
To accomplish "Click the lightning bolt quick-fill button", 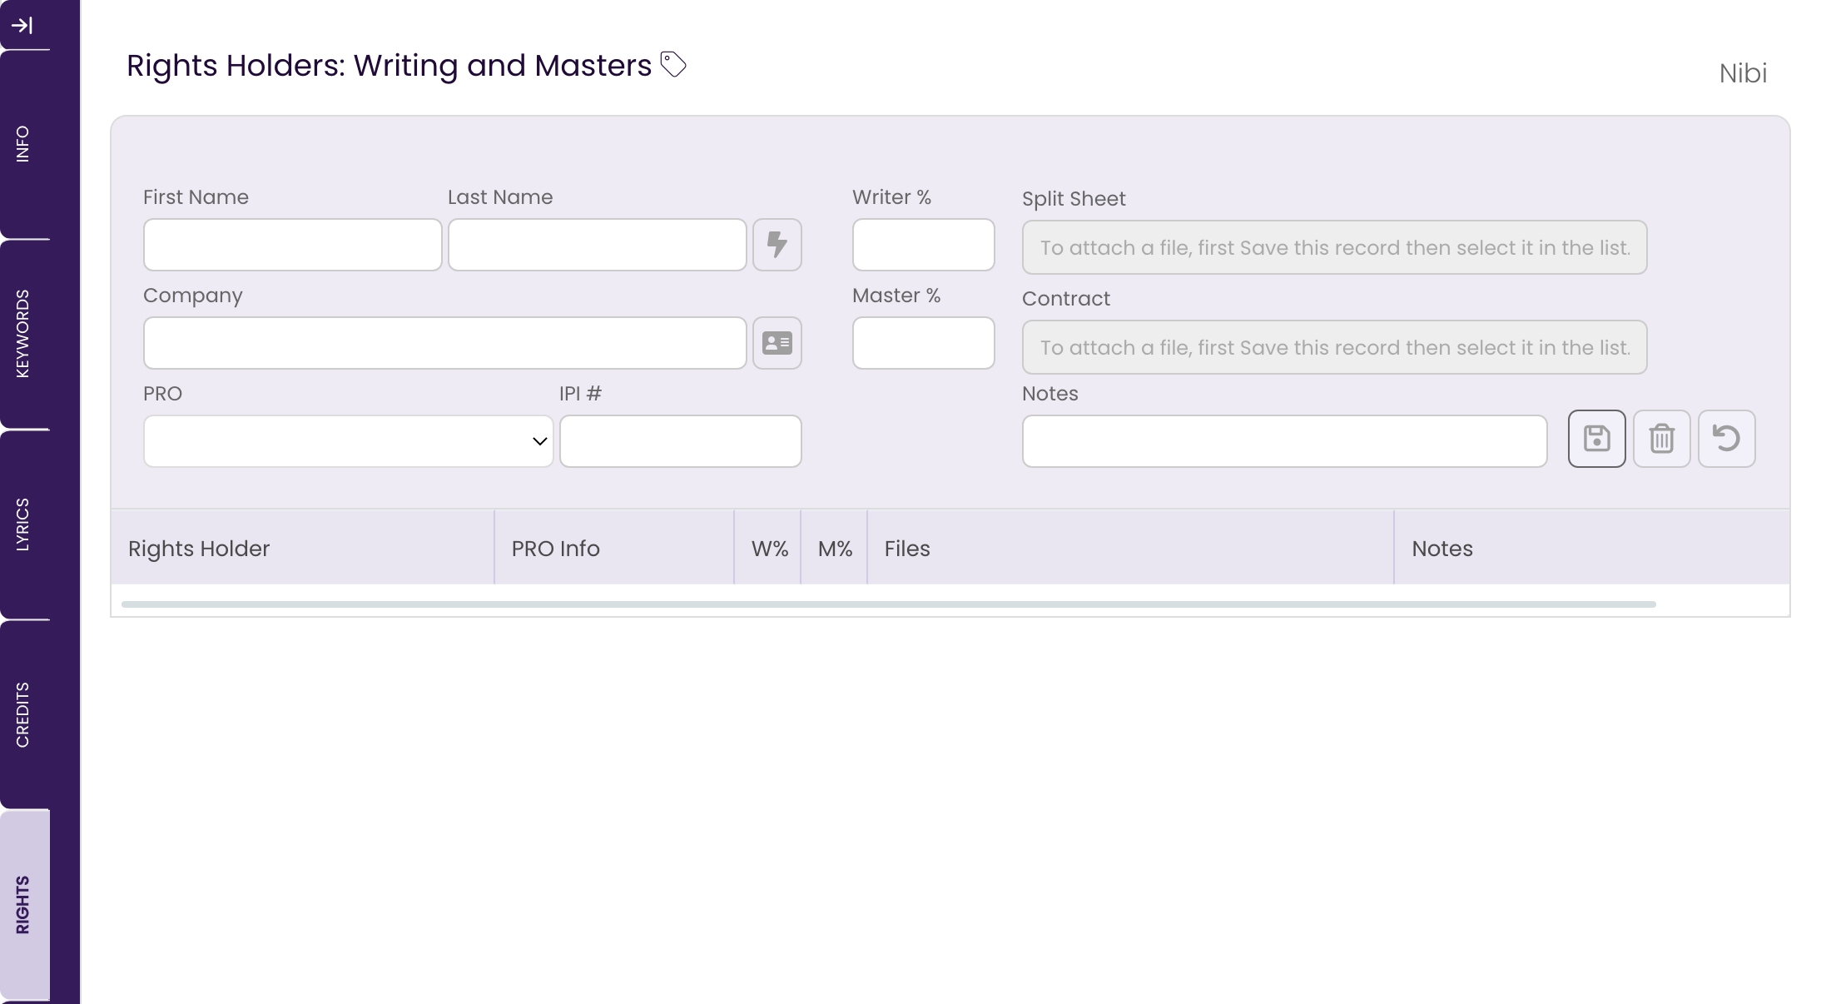I will click(777, 245).
